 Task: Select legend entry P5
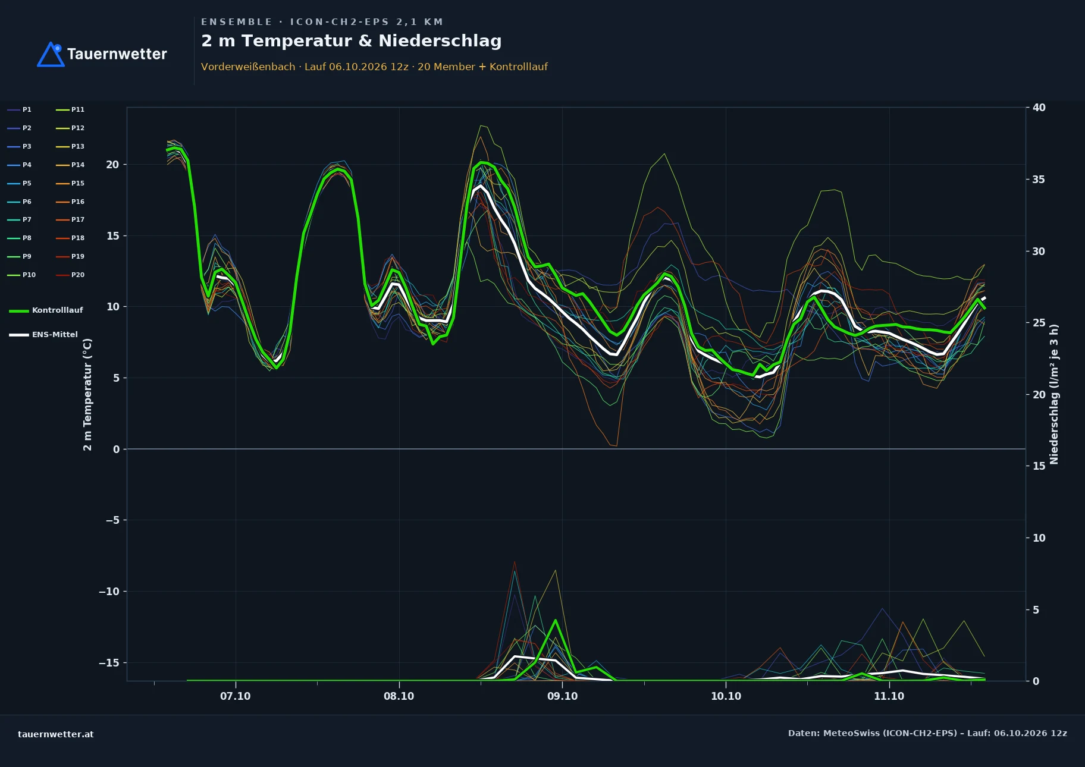[x=20, y=184]
